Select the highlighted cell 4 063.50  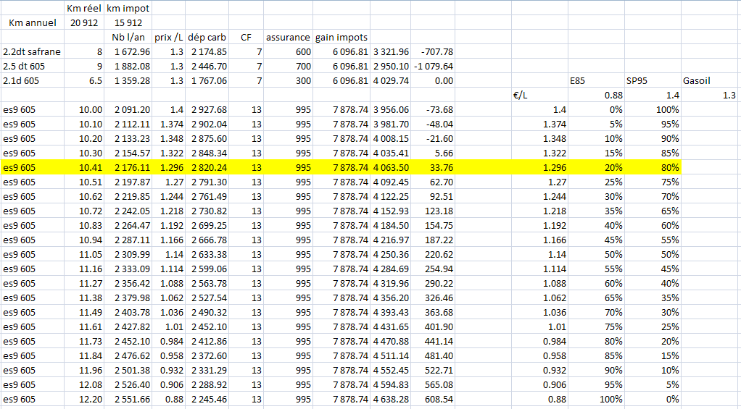pyautogui.click(x=390, y=167)
